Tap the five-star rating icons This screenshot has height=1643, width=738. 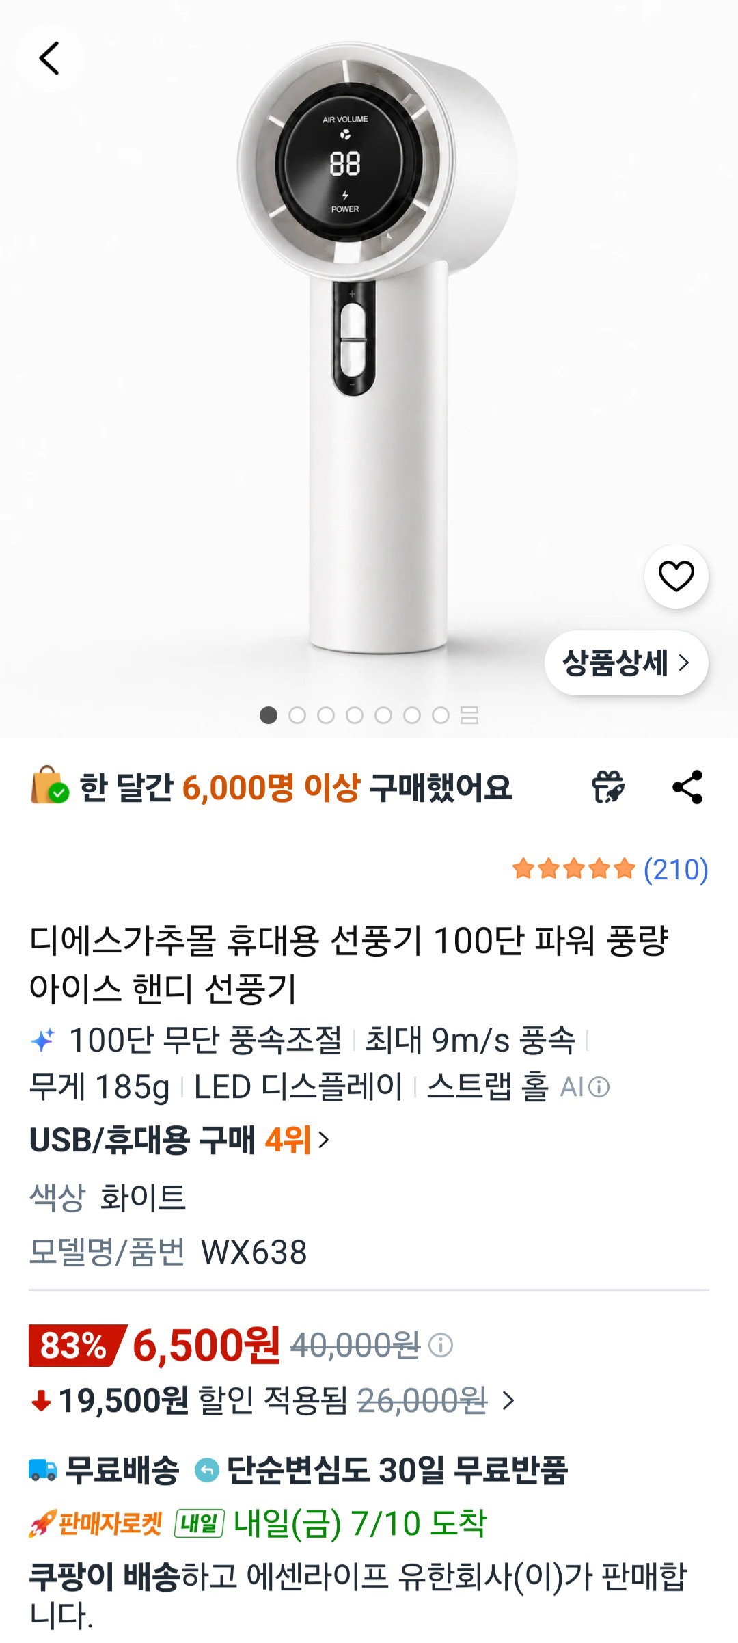(x=574, y=869)
